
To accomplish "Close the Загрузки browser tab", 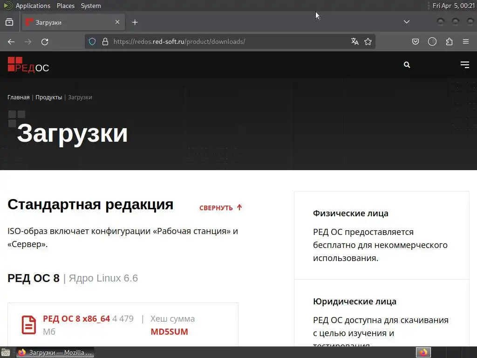I will click(x=117, y=22).
